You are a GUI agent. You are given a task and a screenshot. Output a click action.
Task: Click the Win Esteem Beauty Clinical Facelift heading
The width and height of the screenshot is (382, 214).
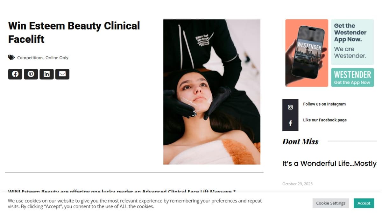point(74,32)
